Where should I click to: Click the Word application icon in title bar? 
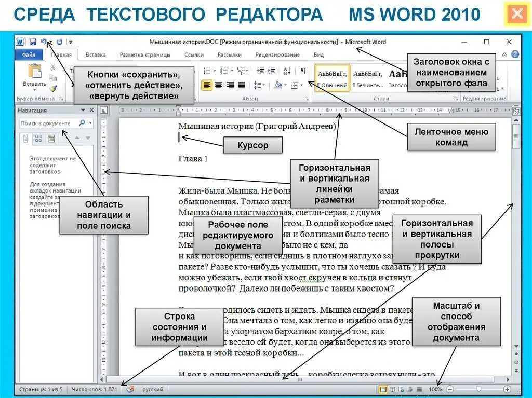(20, 42)
